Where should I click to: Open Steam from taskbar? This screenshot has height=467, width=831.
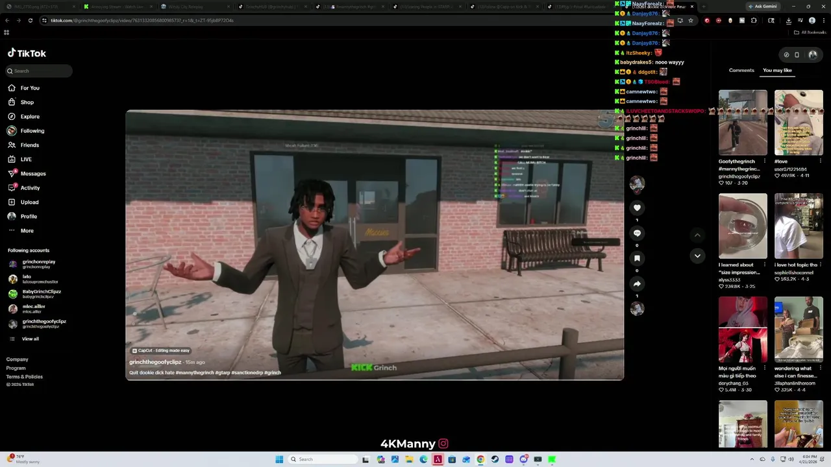[x=495, y=459]
